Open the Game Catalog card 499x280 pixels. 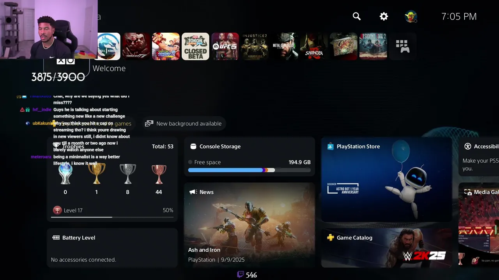point(387,248)
